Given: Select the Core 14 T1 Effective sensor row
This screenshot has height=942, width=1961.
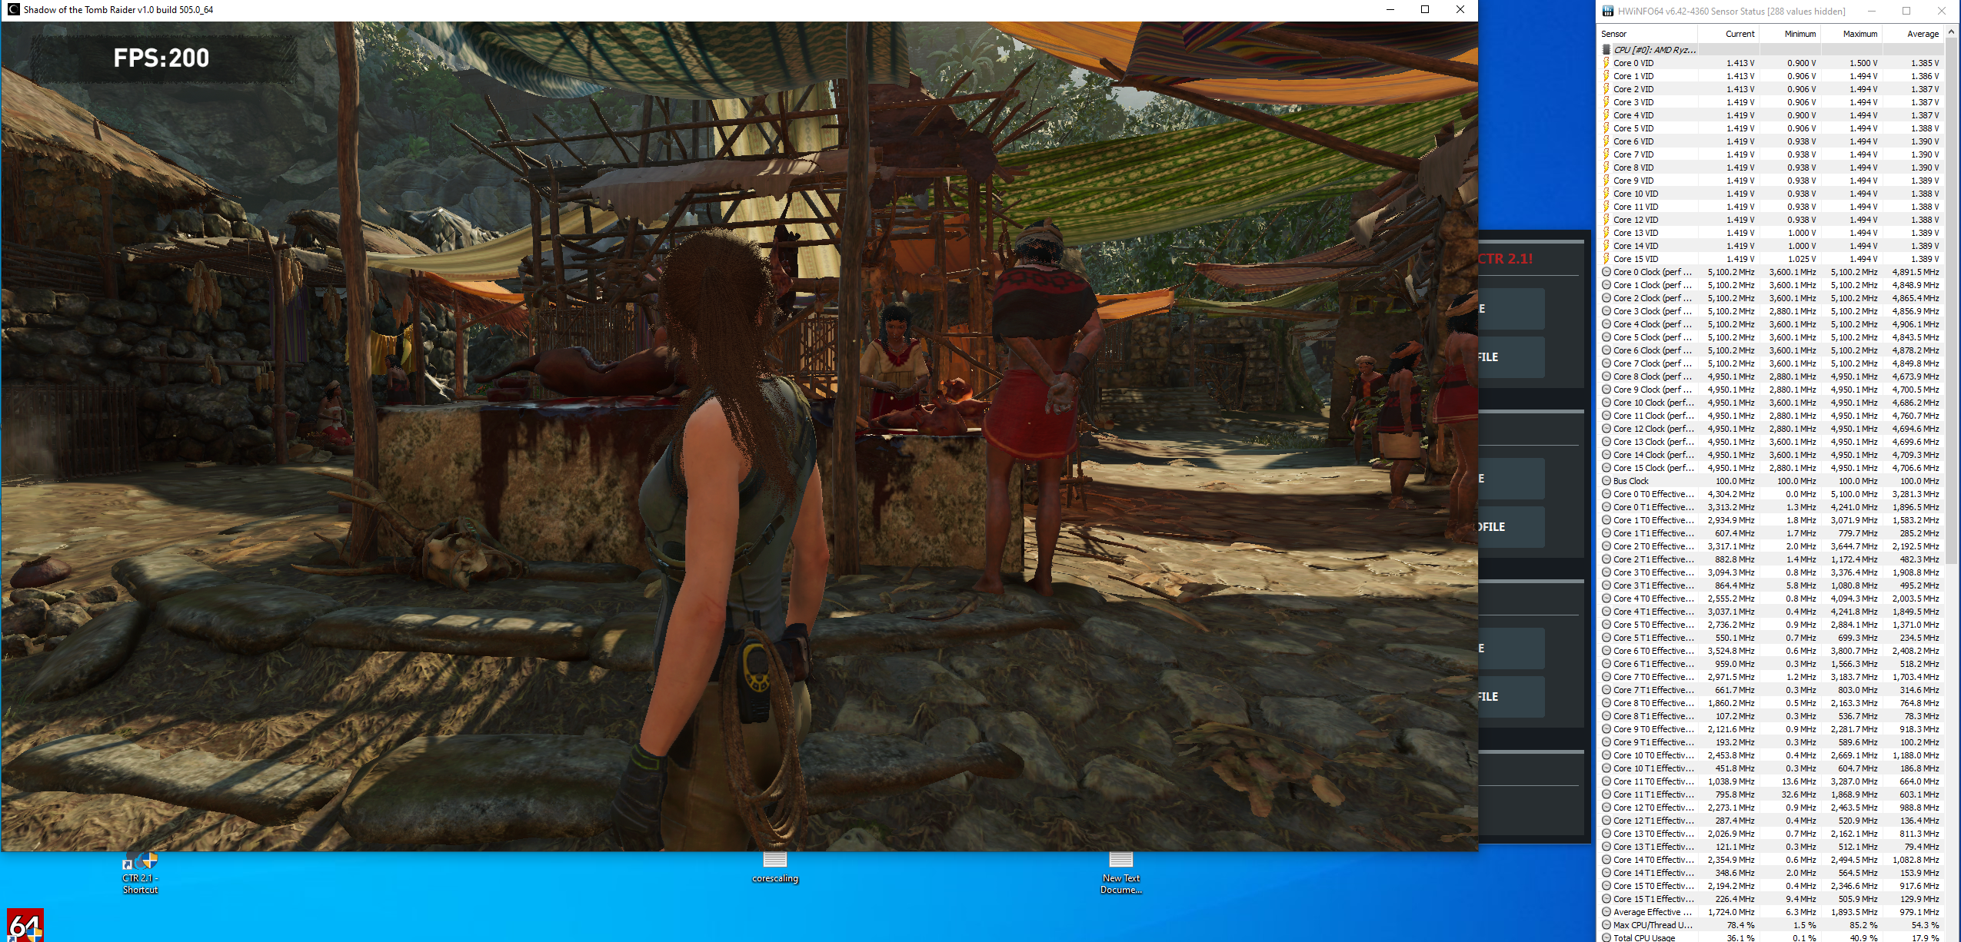Looking at the screenshot, I should click(x=1770, y=873).
